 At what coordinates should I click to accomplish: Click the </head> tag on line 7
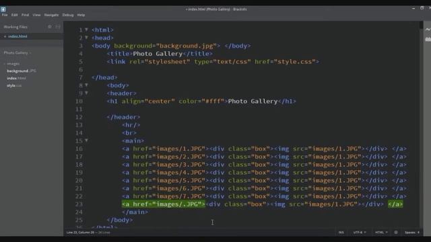104,78
